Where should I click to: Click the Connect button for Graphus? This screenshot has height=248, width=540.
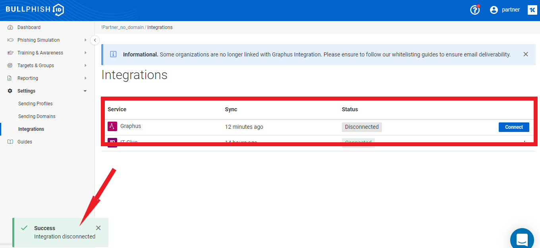click(x=514, y=127)
